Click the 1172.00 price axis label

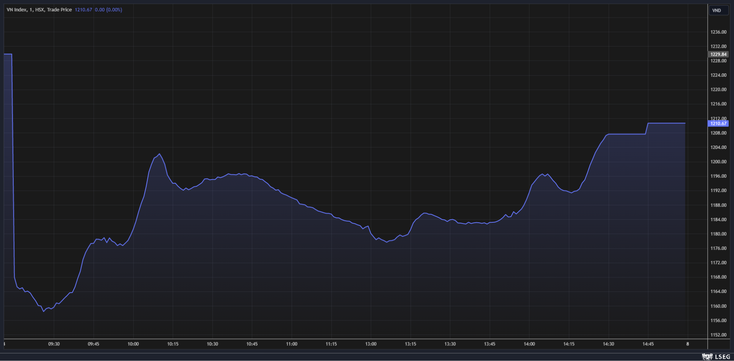coord(718,263)
